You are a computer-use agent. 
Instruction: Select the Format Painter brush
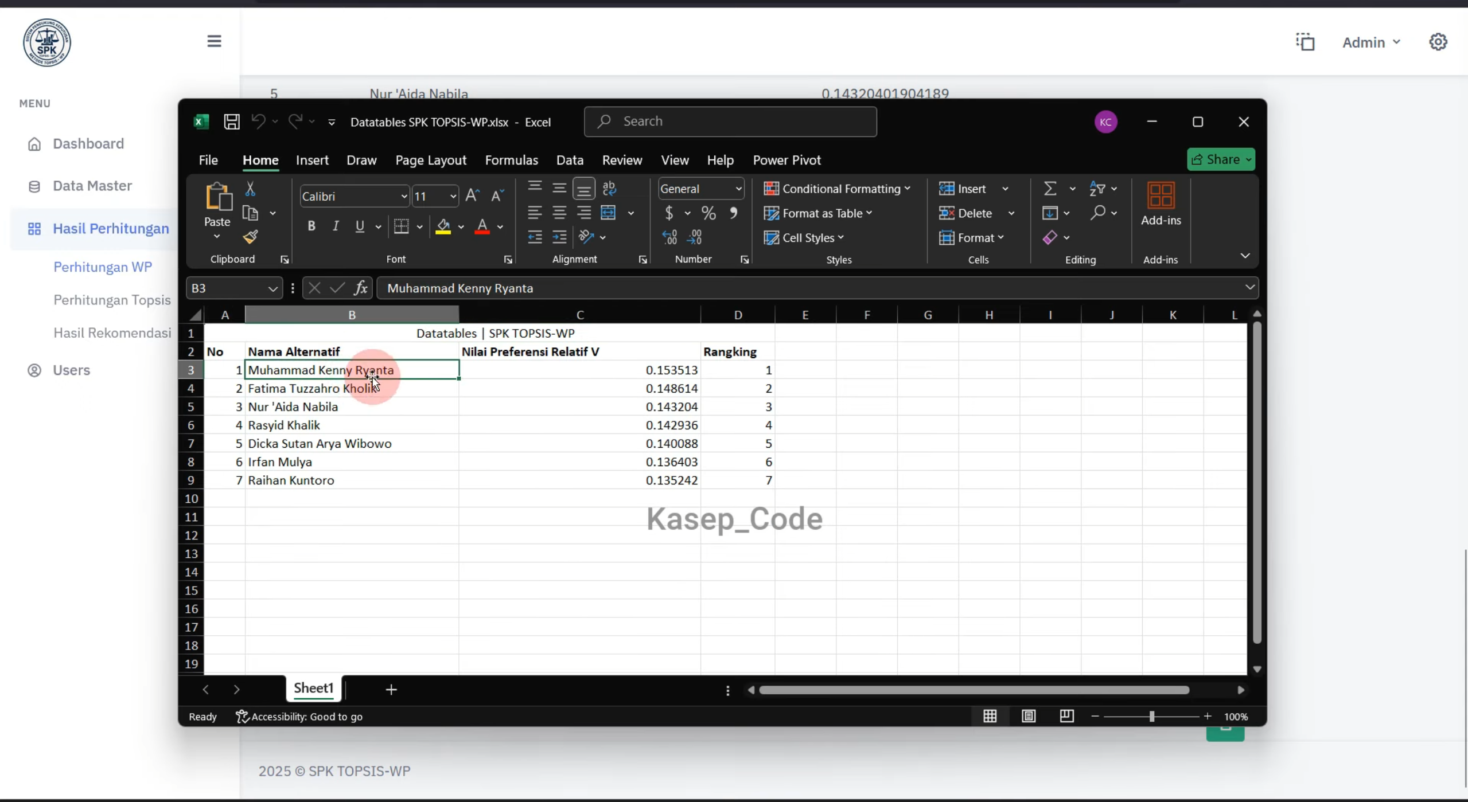(250, 237)
